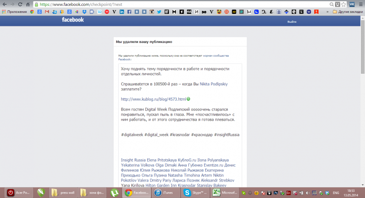Click the scrollbar down arrow

363,185
